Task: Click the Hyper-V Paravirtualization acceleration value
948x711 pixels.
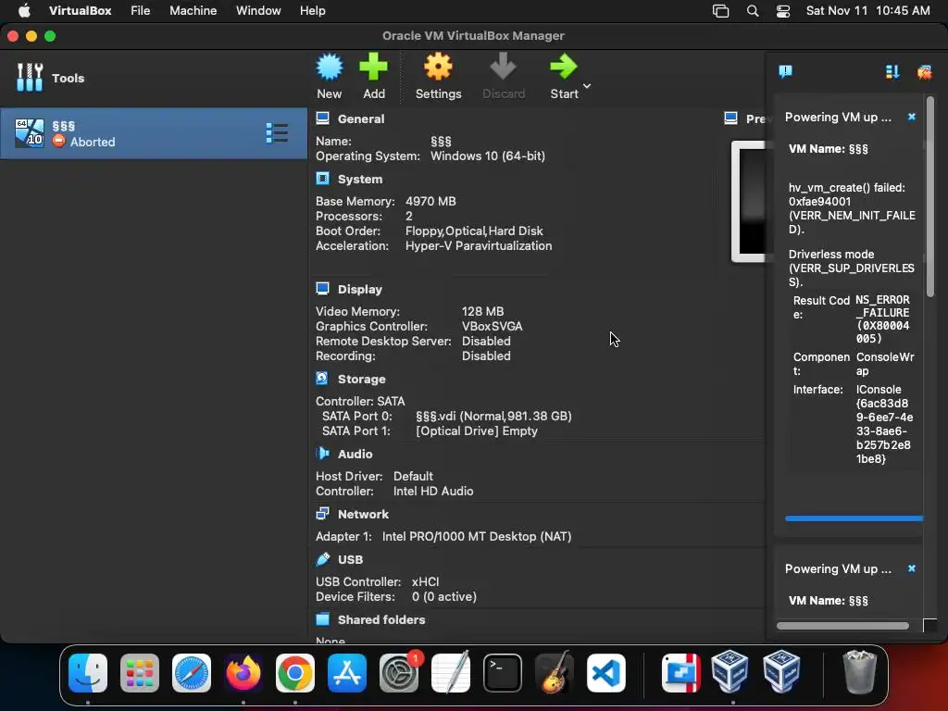Action: pos(479,246)
